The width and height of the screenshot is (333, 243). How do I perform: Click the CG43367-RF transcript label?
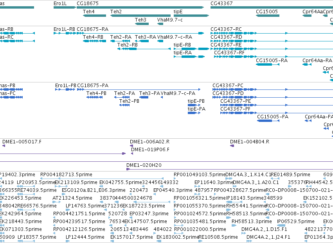(229, 53)
